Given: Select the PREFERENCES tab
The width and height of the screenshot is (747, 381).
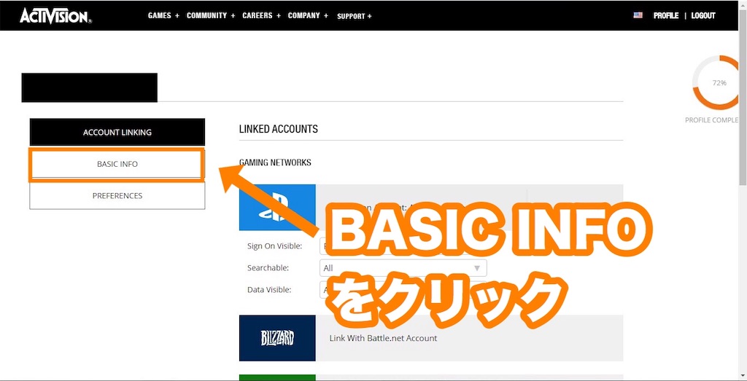Looking at the screenshot, I should pos(117,195).
